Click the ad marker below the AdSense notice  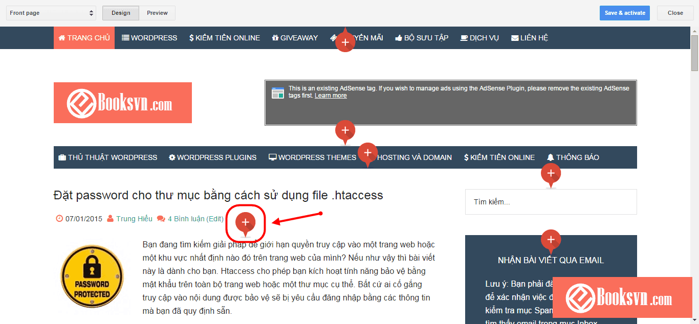[345, 130]
